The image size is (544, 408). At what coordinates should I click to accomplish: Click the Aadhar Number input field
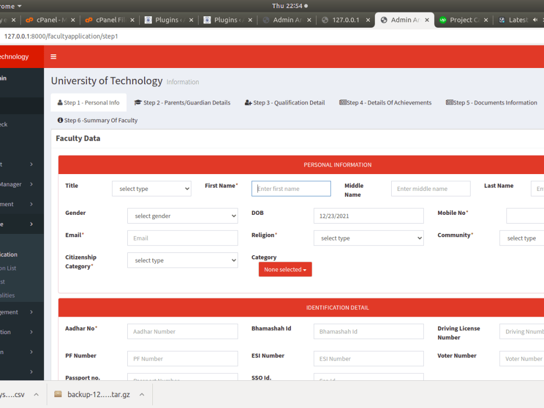coord(182,331)
